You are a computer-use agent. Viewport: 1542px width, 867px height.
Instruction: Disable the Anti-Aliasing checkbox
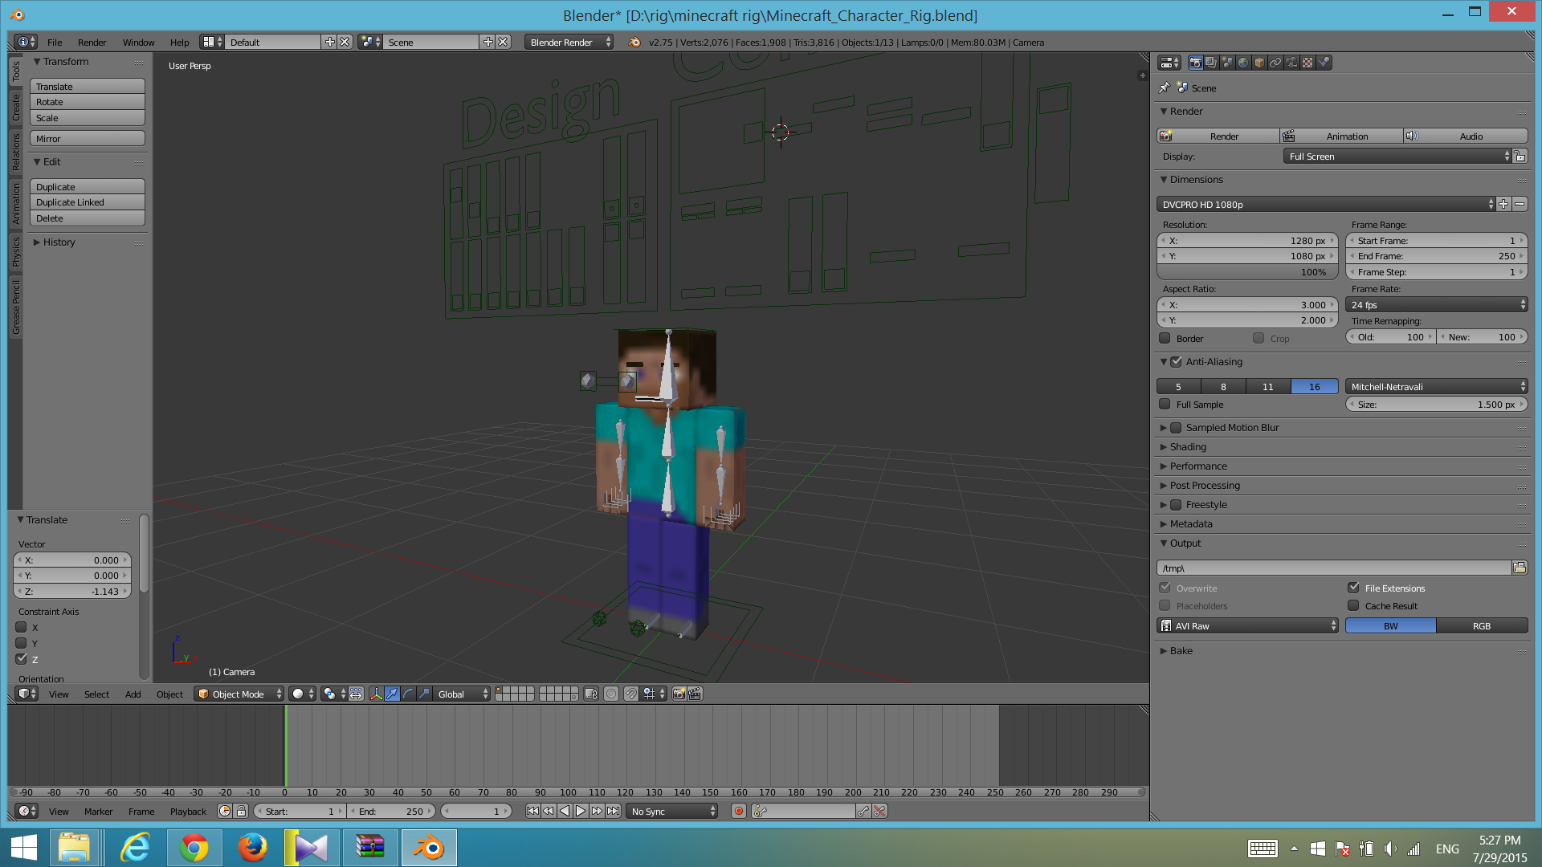[1176, 362]
